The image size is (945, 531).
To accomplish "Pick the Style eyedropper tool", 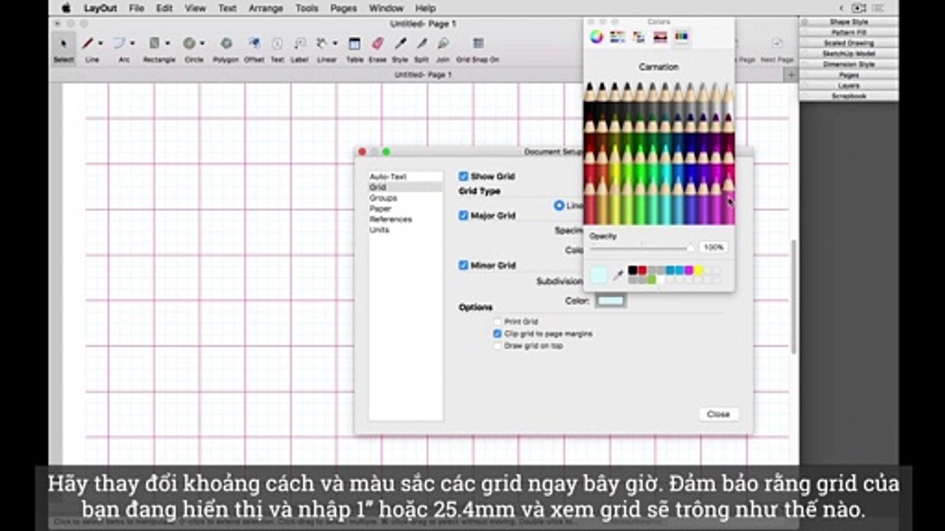I will click(400, 44).
